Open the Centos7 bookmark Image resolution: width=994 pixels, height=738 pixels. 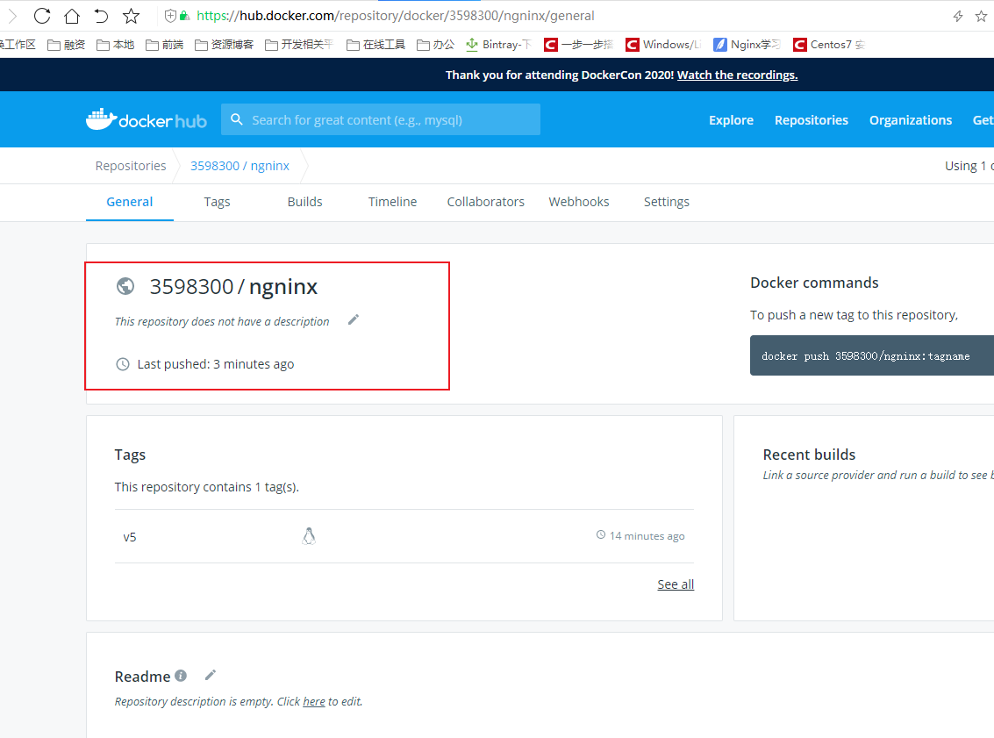tap(829, 45)
